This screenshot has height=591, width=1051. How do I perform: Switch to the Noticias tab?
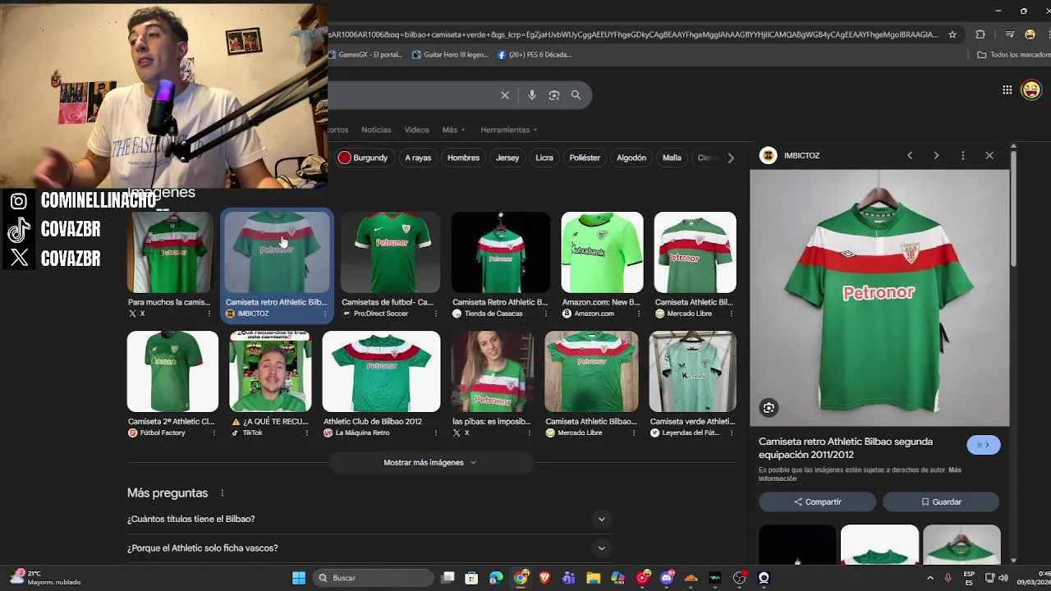click(x=376, y=130)
